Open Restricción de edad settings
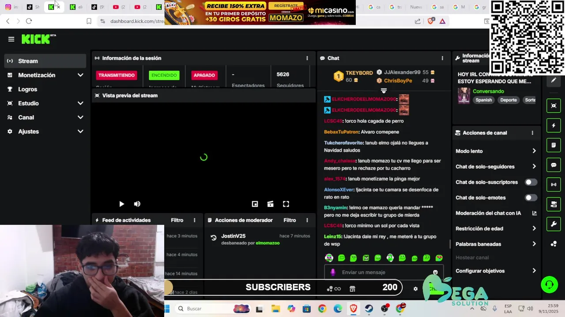The image size is (565, 317). point(496,229)
